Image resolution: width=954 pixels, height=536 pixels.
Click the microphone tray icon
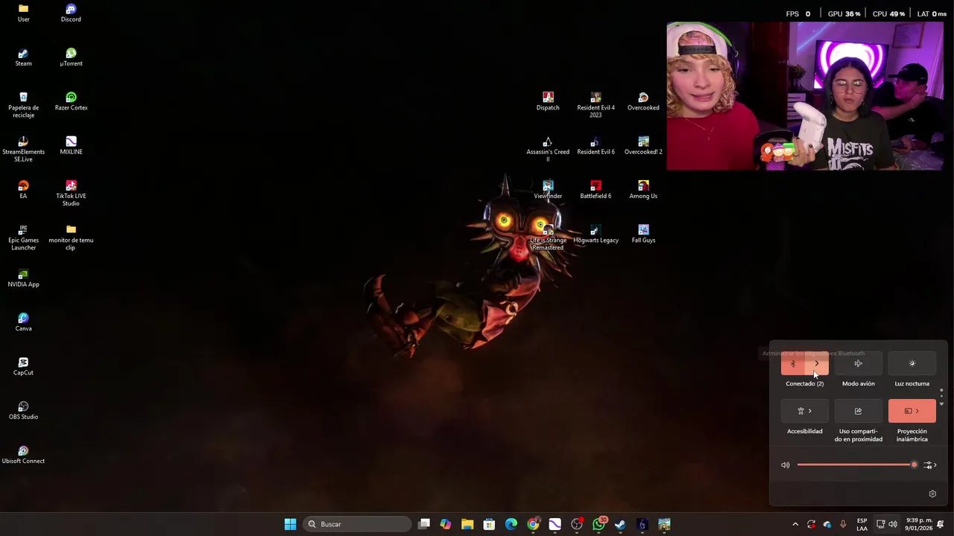[x=843, y=524]
